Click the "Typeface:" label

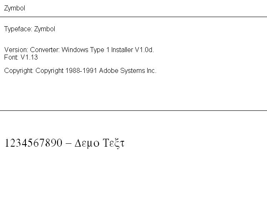(x=18, y=29)
